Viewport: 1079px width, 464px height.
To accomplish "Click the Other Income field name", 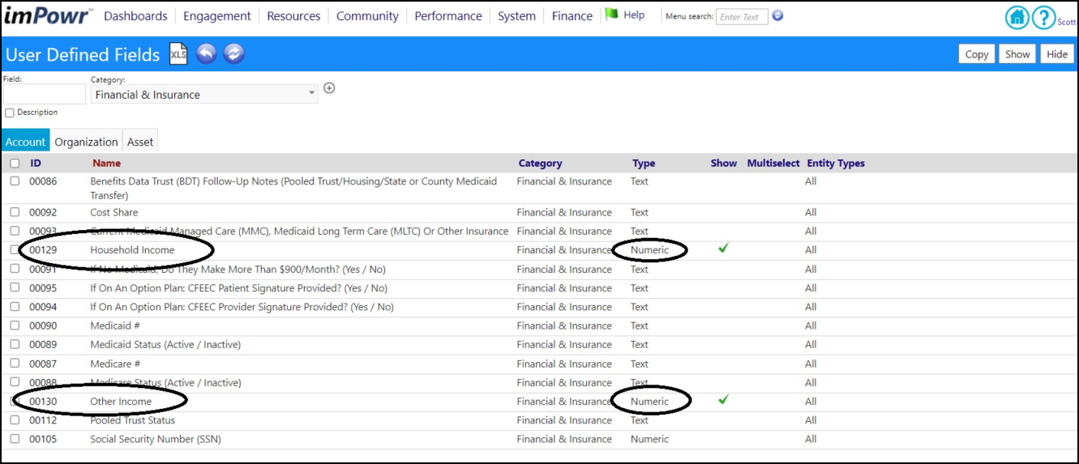I will 121,402.
